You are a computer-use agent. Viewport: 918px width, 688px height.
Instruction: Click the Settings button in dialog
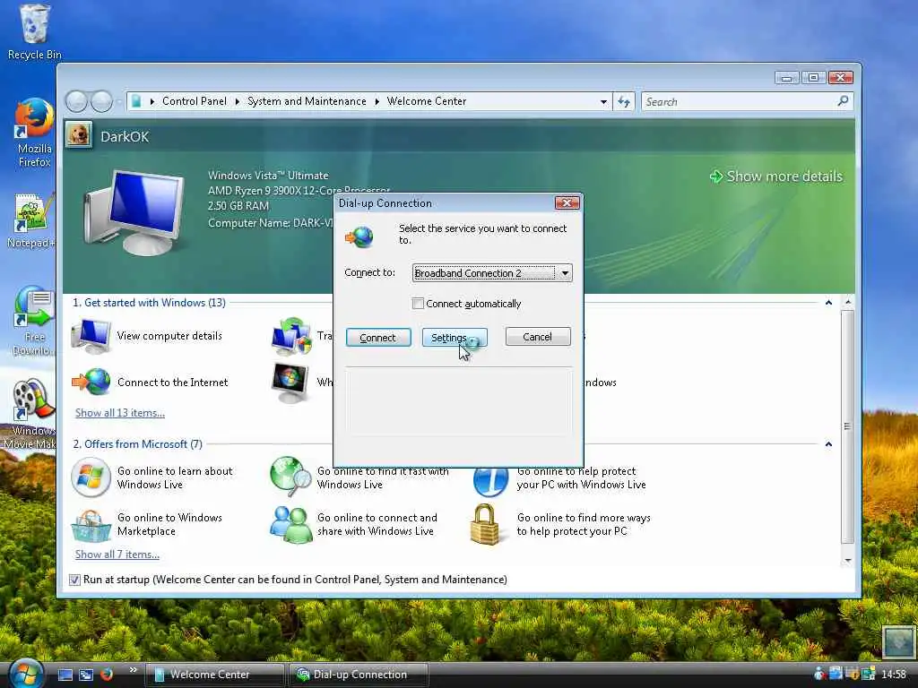point(455,338)
